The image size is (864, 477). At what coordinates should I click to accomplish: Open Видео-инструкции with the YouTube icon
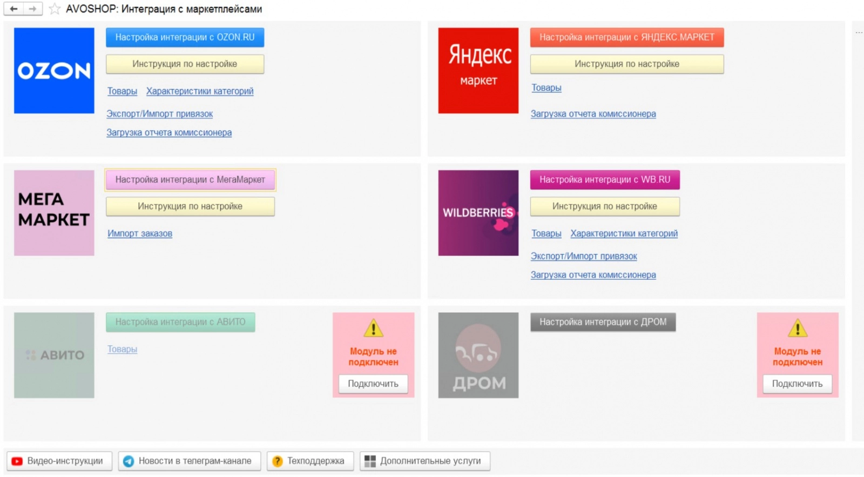[x=59, y=461]
